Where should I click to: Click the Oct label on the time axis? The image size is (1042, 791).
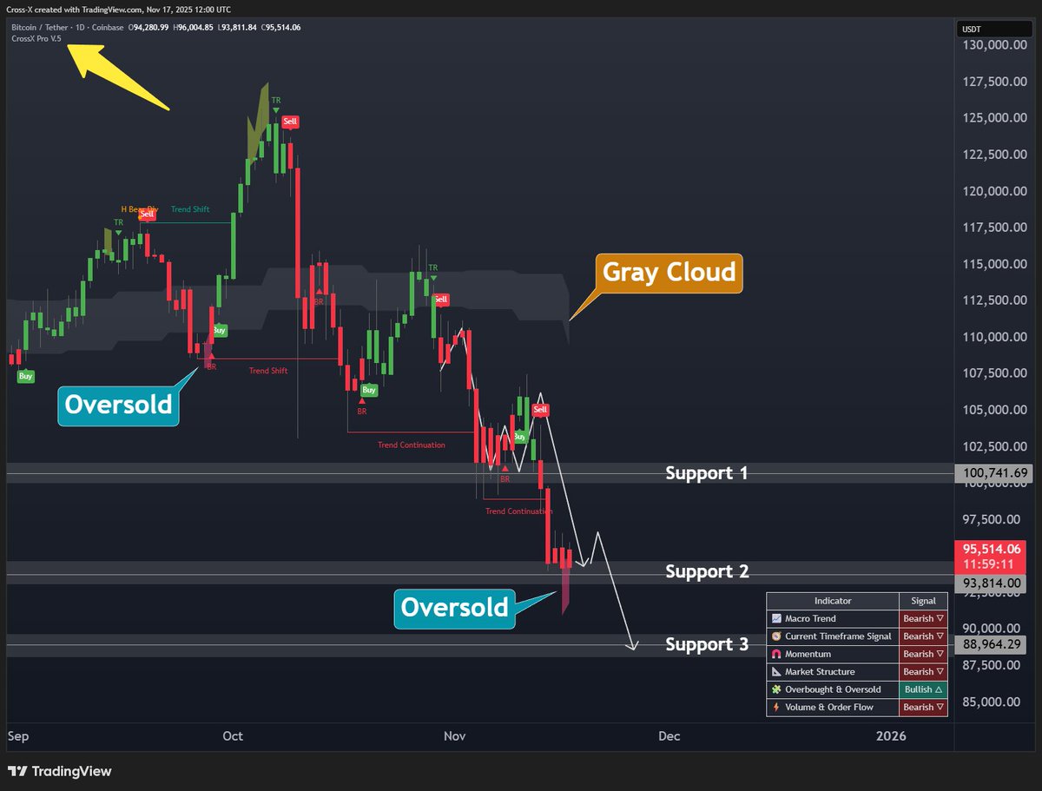[x=233, y=736]
